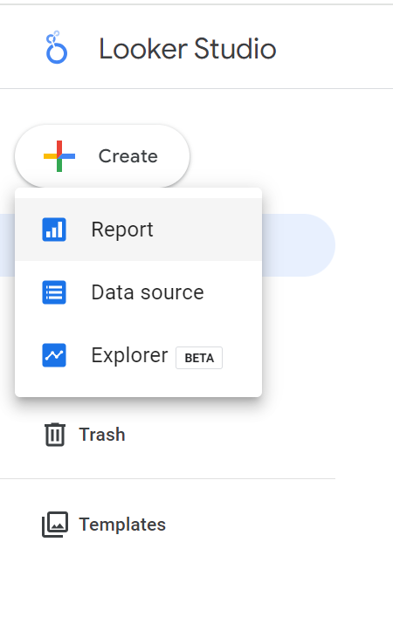The width and height of the screenshot is (393, 638).
Task: Click the blue bar chart Report icon
Action: [54, 230]
